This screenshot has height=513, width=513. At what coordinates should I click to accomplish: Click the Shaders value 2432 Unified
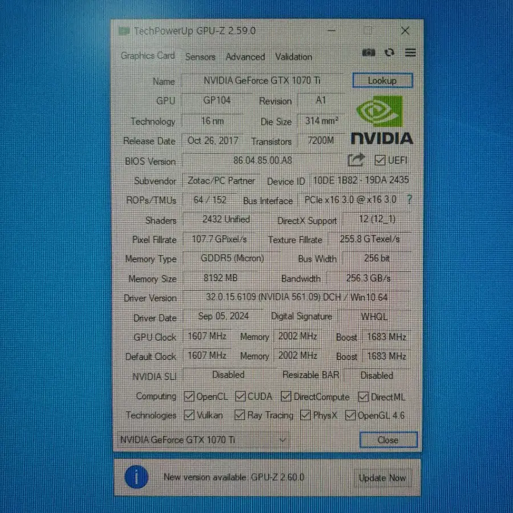point(226,219)
